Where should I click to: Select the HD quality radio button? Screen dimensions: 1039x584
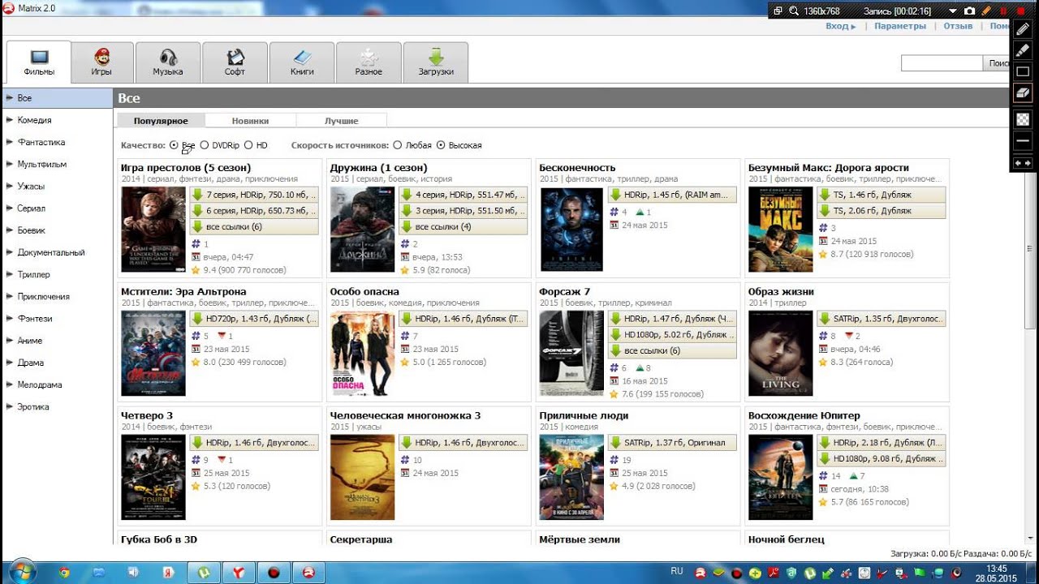[248, 145]
